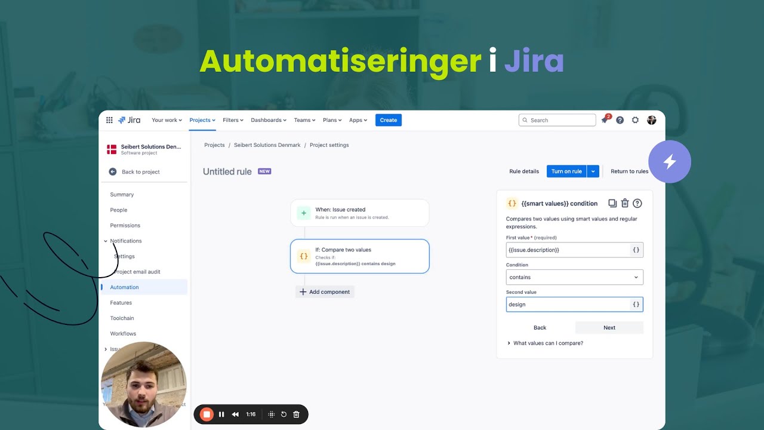The height and width of the screenshot is (430, 764).
Task: Click Back to project link
Action: coord(141,172)
